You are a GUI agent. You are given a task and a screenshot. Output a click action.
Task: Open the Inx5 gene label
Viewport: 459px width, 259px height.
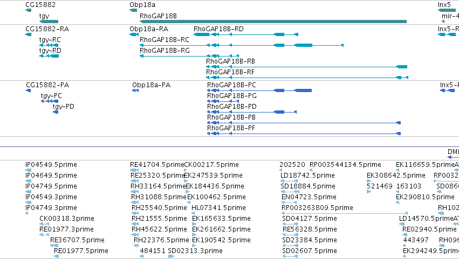(444, 5)
